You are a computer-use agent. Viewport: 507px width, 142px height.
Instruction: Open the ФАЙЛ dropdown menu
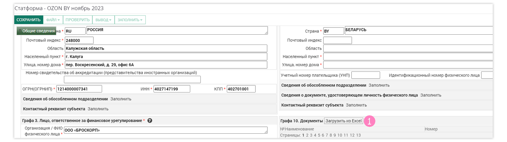(53, 20)
